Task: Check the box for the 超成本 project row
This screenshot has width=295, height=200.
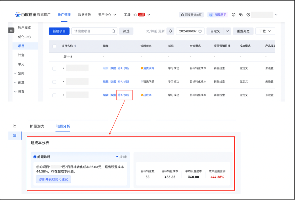Action: tap(54, 95)
